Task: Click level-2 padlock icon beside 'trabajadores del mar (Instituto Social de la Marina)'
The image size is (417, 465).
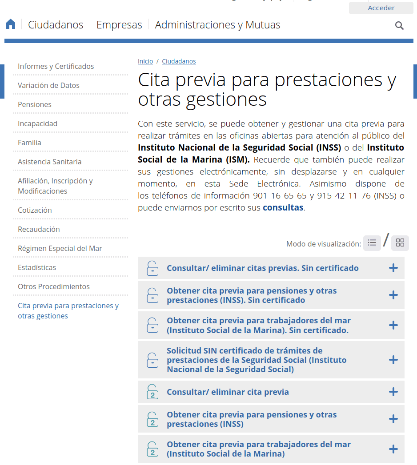Action: (152, 449)
